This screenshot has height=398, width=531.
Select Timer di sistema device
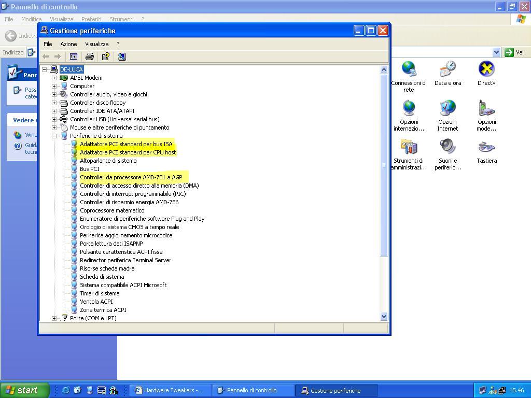(100, 293)
